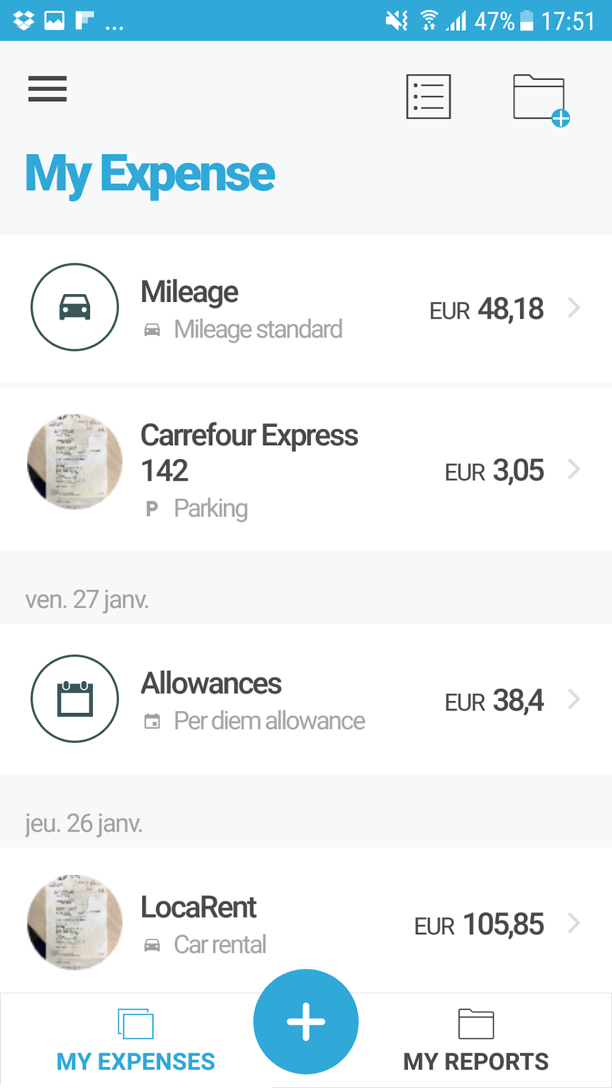612x1088 pixels.
Task: Open Allowances details using its chevron
Action: (574, 699)
